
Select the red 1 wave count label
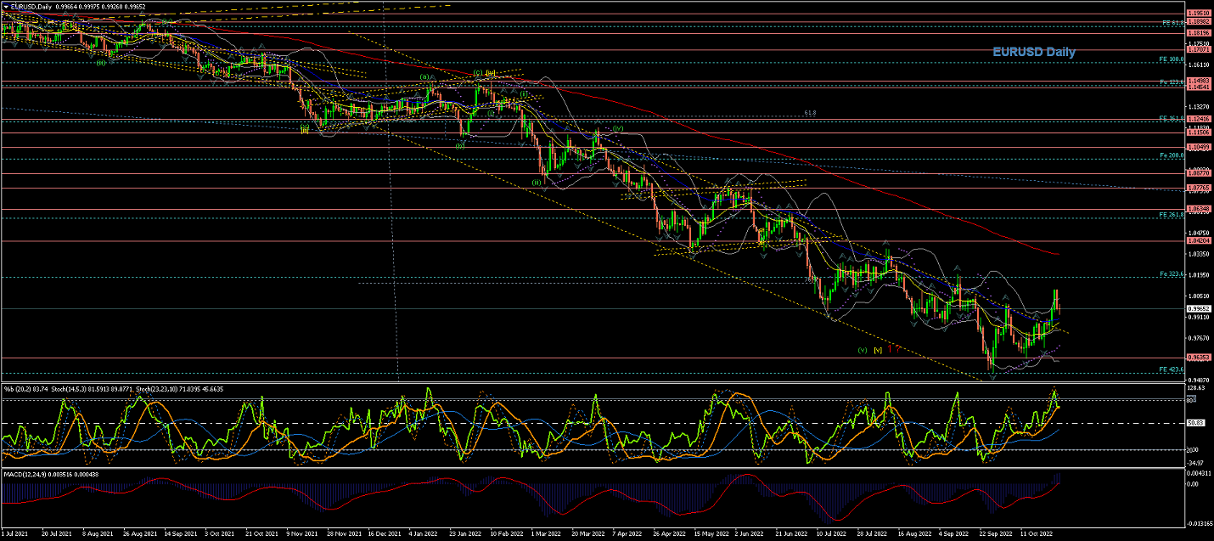pyautogui.click(x=889, y=349)
